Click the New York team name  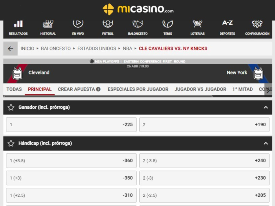tap(237, 72)
